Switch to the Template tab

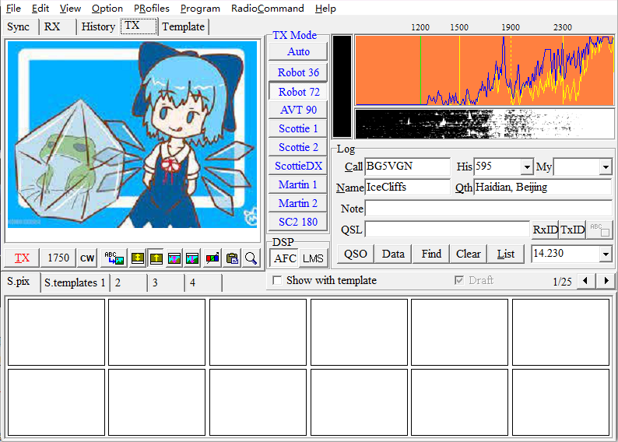[x=183, y=26]
